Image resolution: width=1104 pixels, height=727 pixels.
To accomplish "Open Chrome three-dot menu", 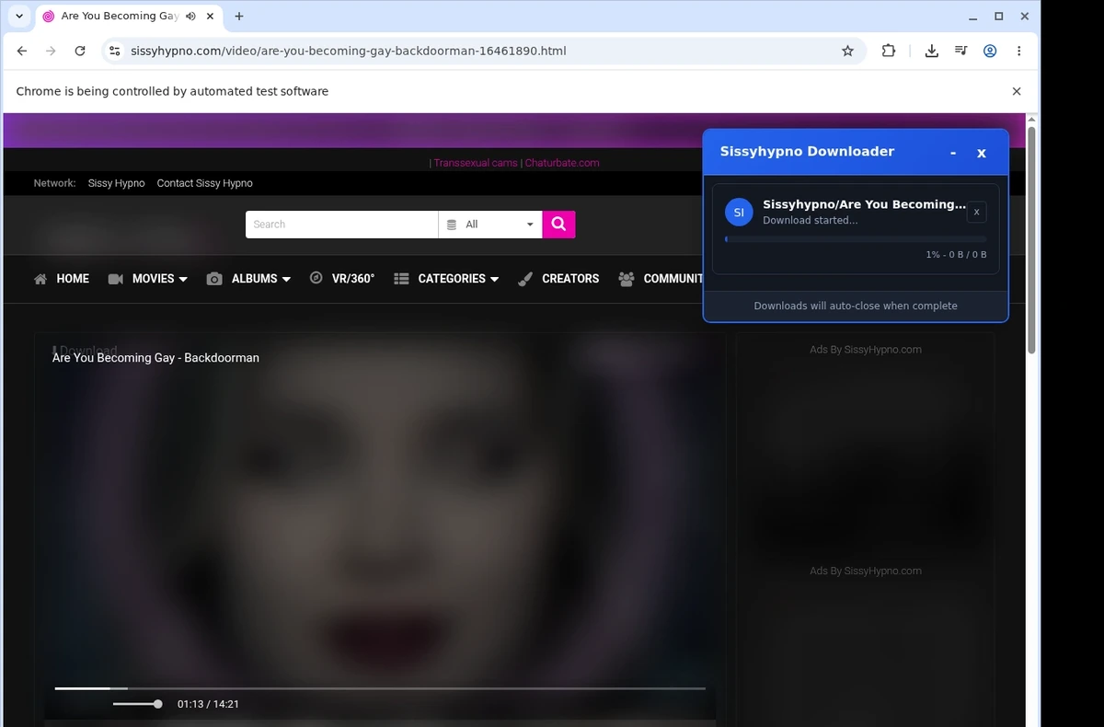I will pos(1018,51).
